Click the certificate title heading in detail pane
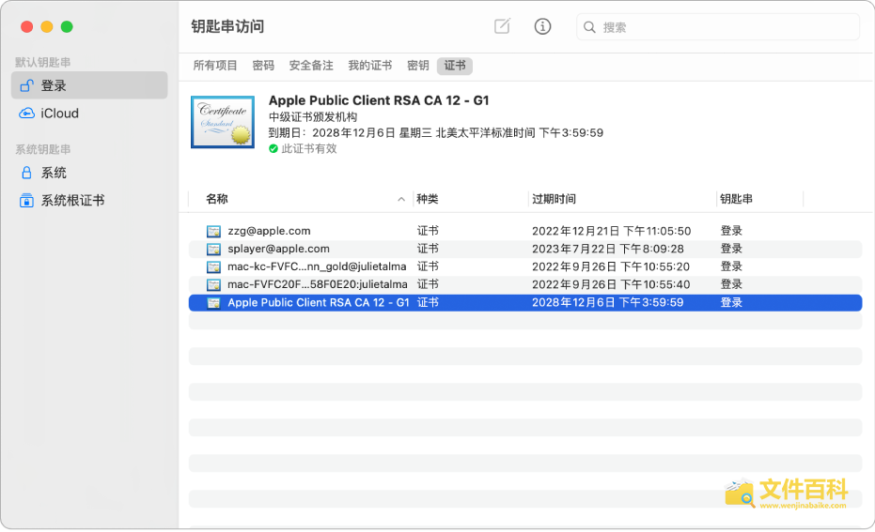 (379, 100)
